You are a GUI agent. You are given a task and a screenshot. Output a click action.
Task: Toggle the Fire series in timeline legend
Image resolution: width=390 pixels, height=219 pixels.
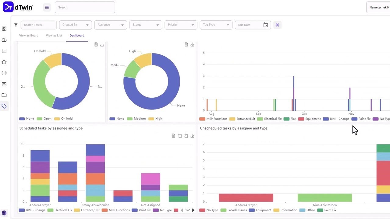pyautogui.click(x=289, y=119)
